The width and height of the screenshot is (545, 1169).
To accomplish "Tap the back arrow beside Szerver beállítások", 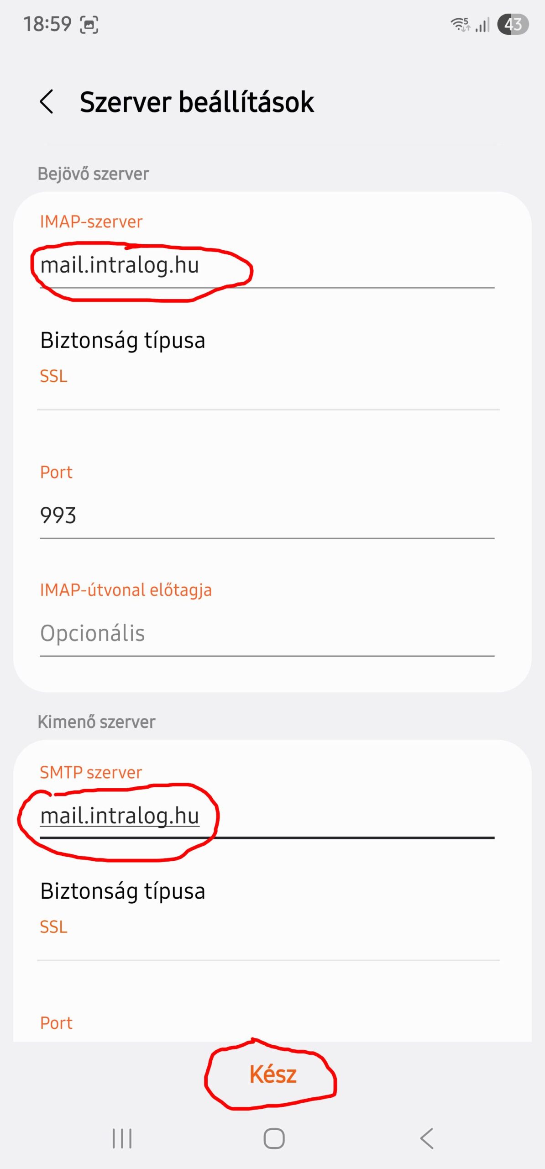I will click(47, 101).
